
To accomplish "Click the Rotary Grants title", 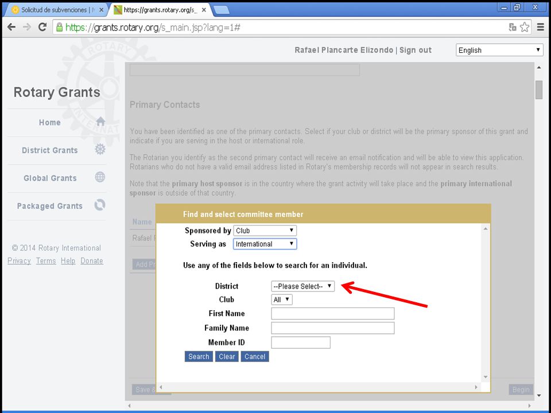I will tap(57, 92).
